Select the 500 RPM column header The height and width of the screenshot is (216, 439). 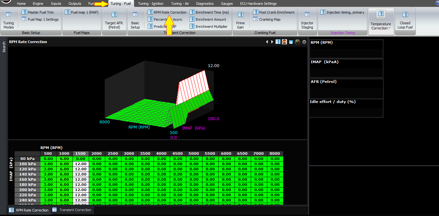pos(48,153)
